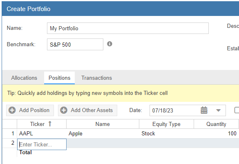239x164 pixels.
Task: Select the AAPL ticker cell
Action: click(42, 133)
